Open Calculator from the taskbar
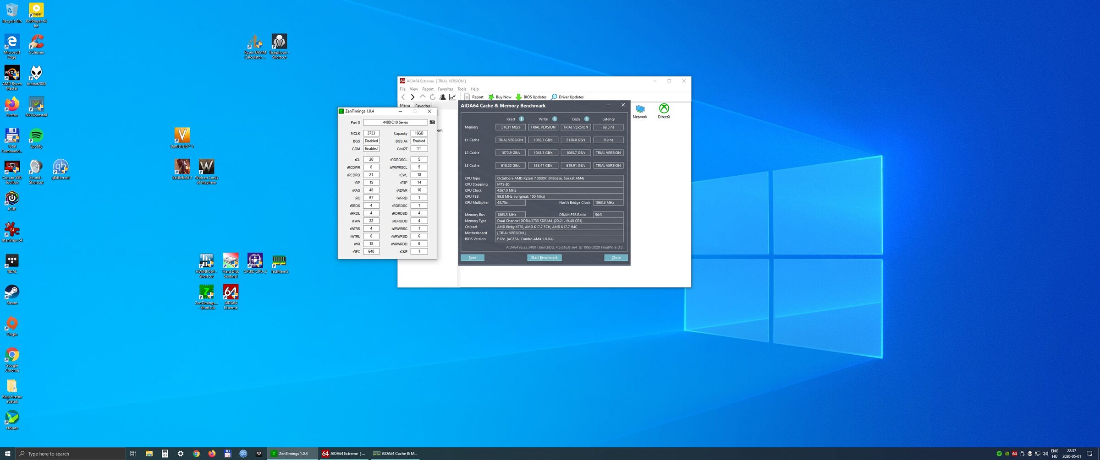 [165, 454]
